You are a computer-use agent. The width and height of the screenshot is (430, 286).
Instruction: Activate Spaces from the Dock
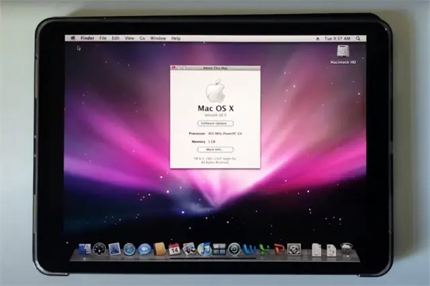219,249
